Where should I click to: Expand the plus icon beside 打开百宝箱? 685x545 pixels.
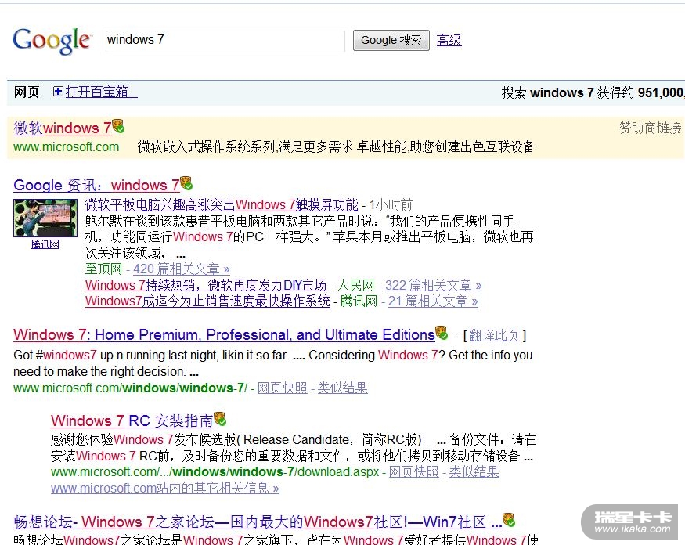58,92
